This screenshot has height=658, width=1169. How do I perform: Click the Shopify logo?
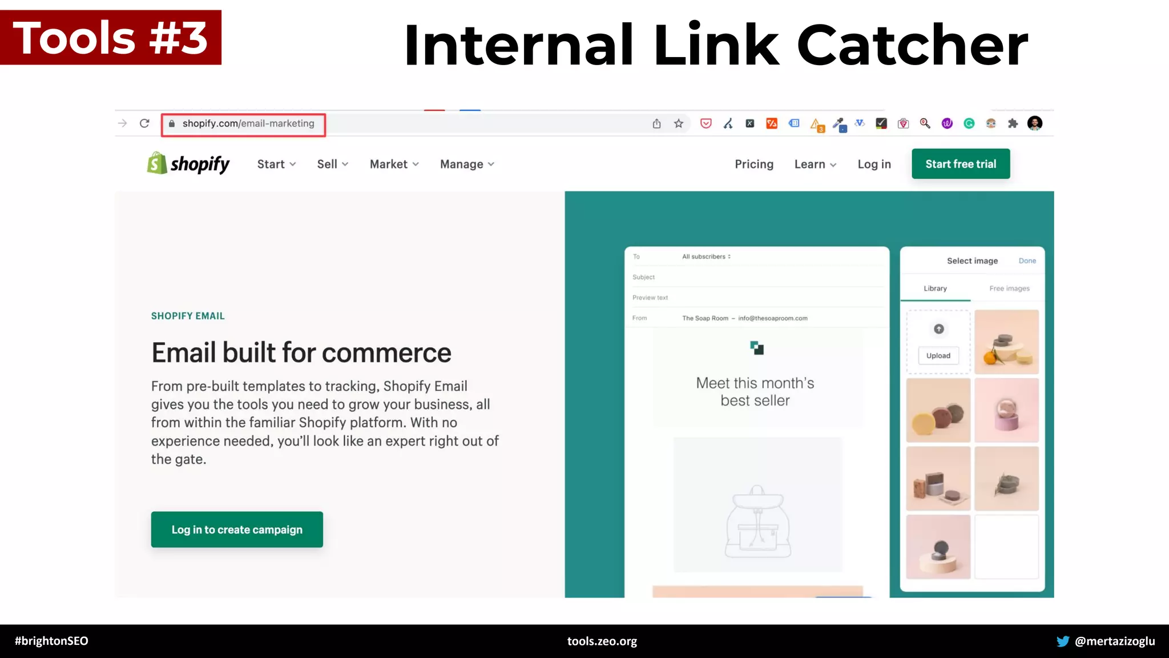tap(188, 164)
